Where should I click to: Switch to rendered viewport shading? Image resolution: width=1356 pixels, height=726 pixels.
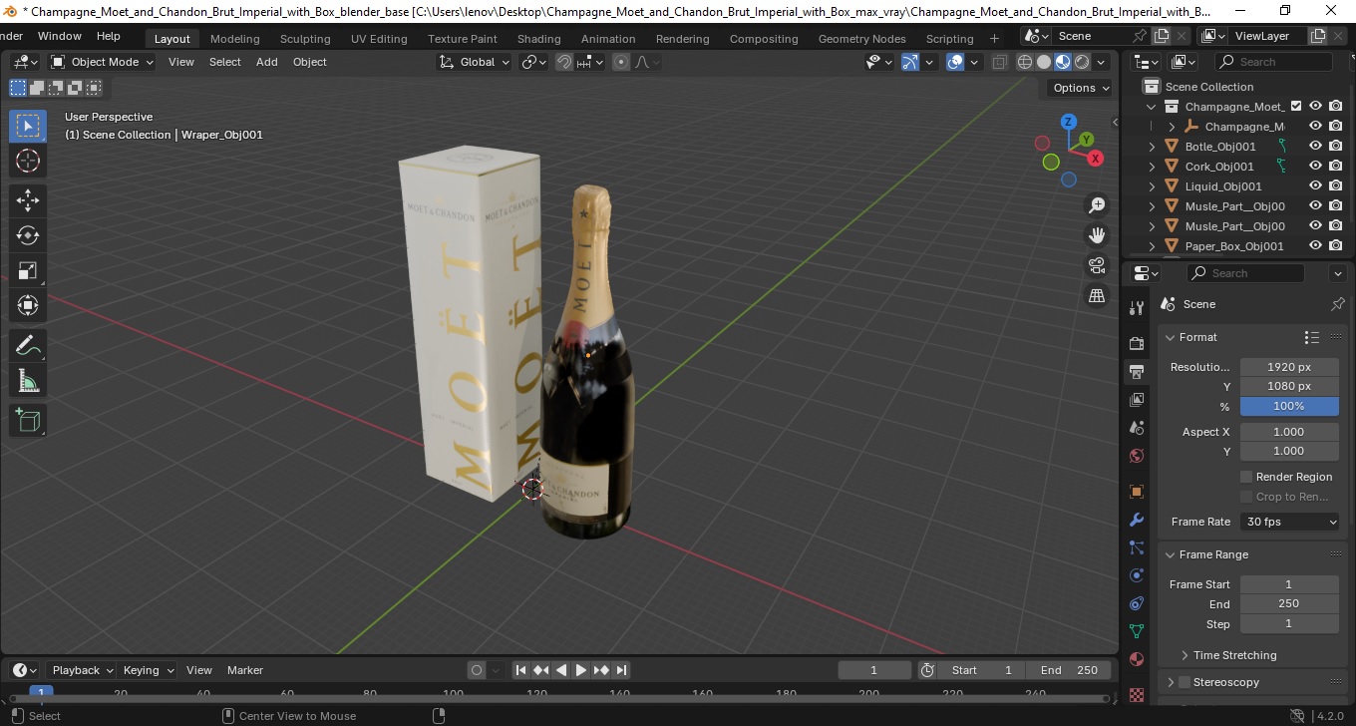tap(1082, 62)
